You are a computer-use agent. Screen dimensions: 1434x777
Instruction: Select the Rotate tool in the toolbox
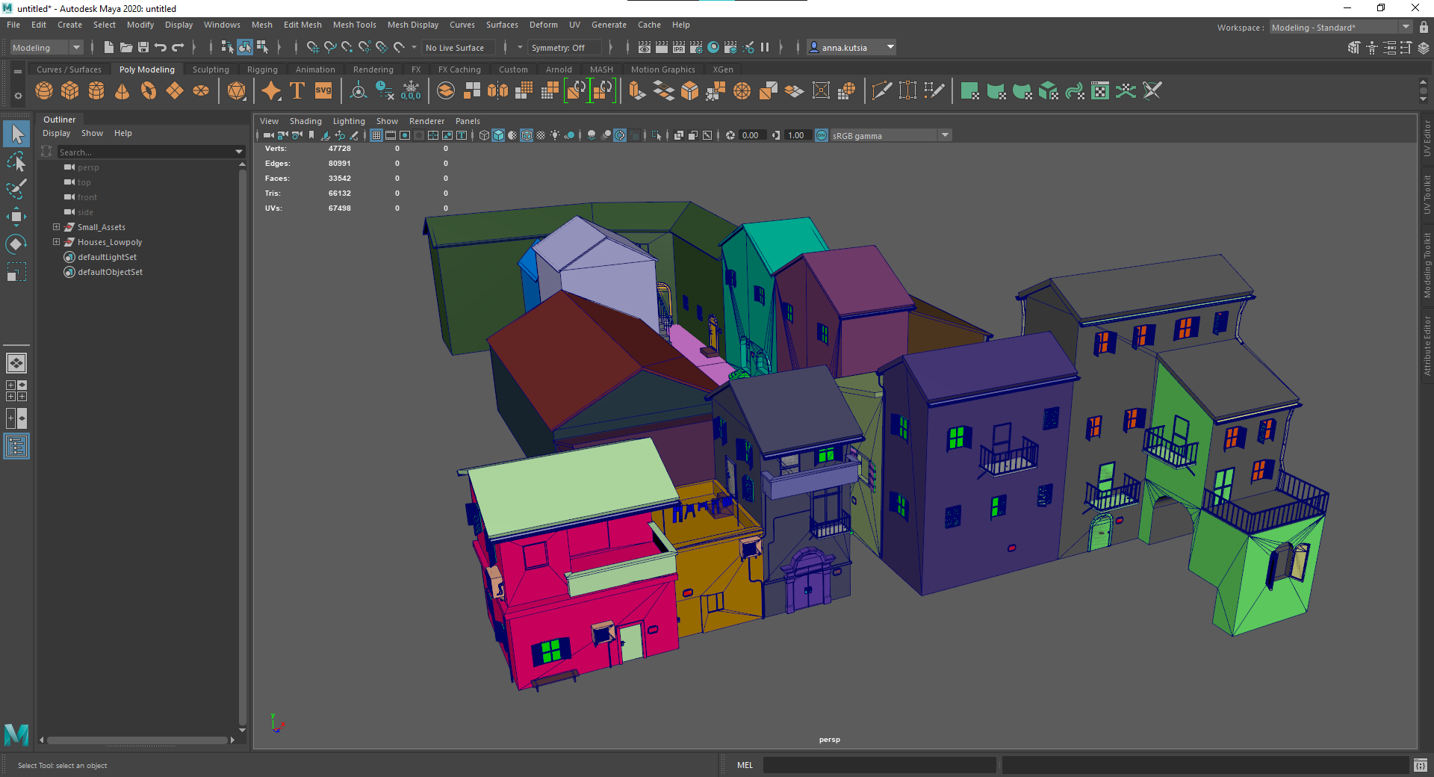(x=16, y=244)
